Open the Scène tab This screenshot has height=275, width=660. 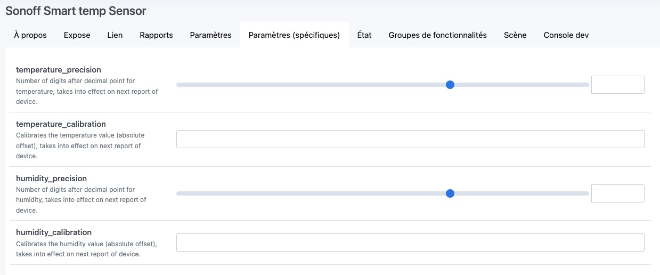click(515, 35)
